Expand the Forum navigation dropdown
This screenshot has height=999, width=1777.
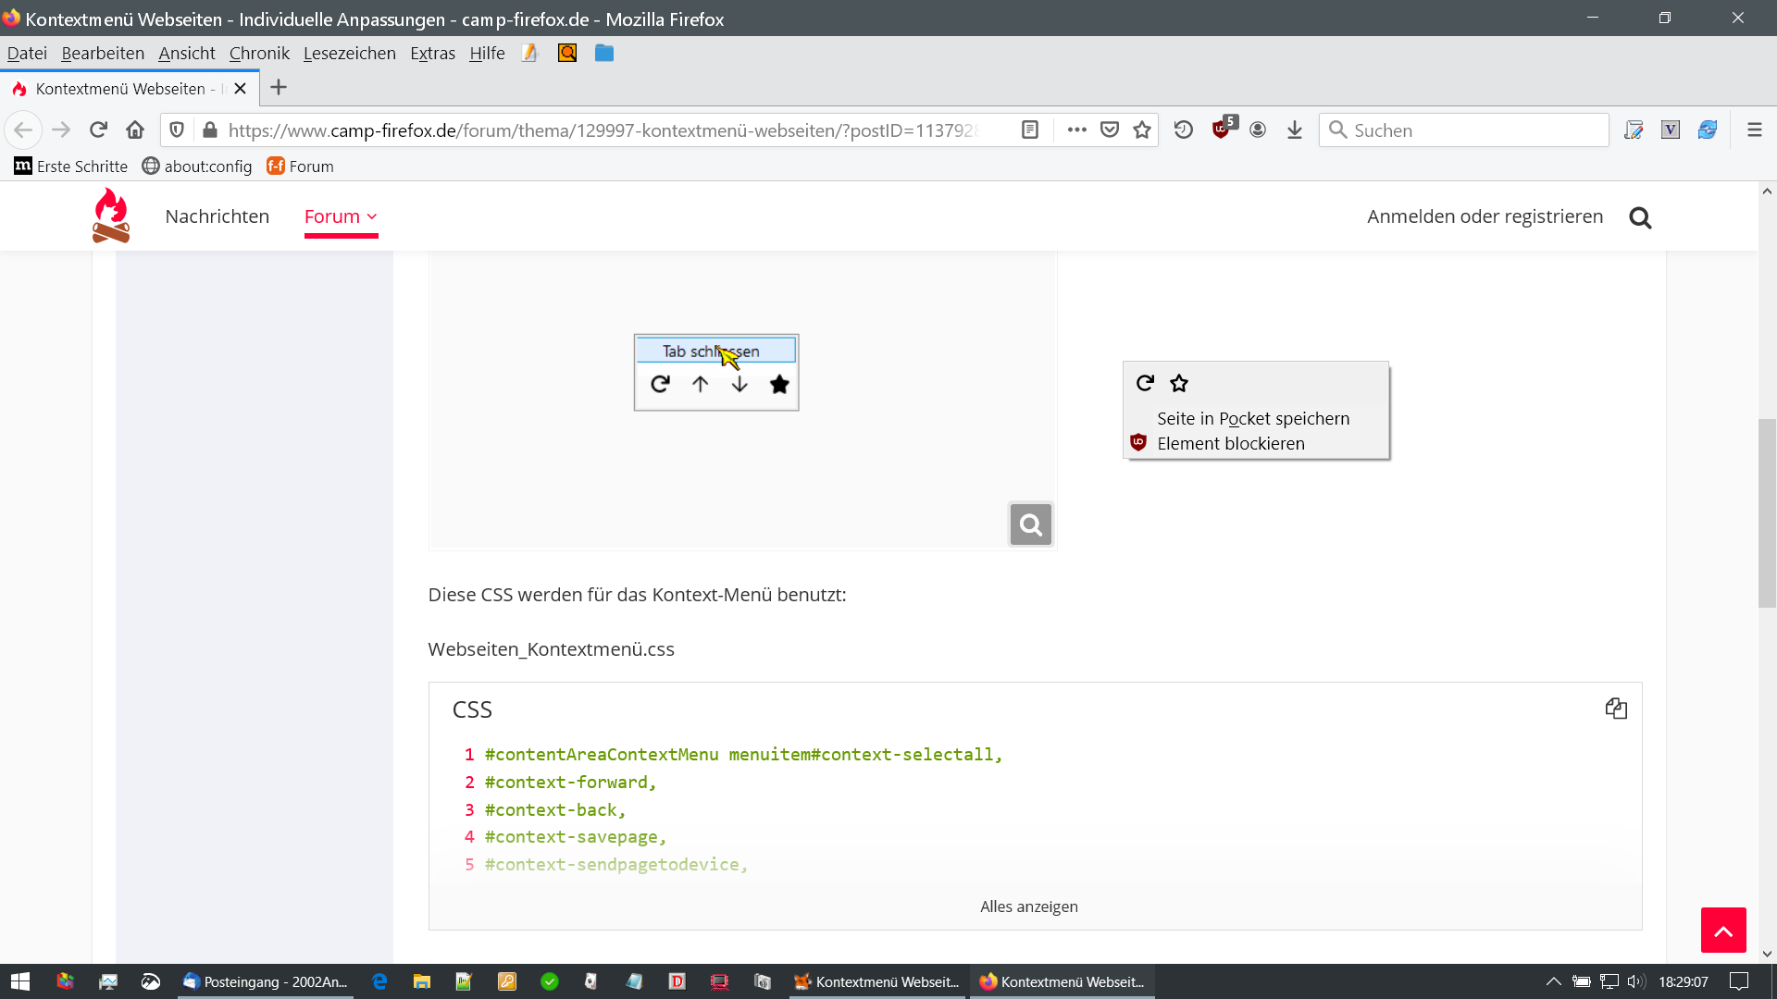(x=341, y=216)
